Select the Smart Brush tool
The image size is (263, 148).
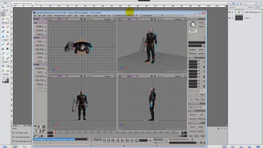click(3, 32)
